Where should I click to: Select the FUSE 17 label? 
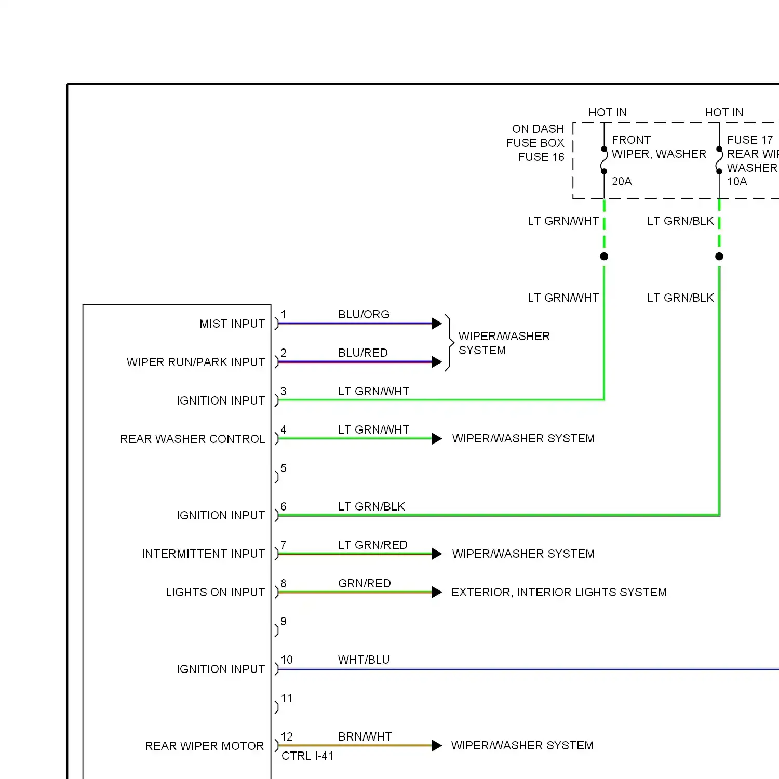(x=750, y=140)
